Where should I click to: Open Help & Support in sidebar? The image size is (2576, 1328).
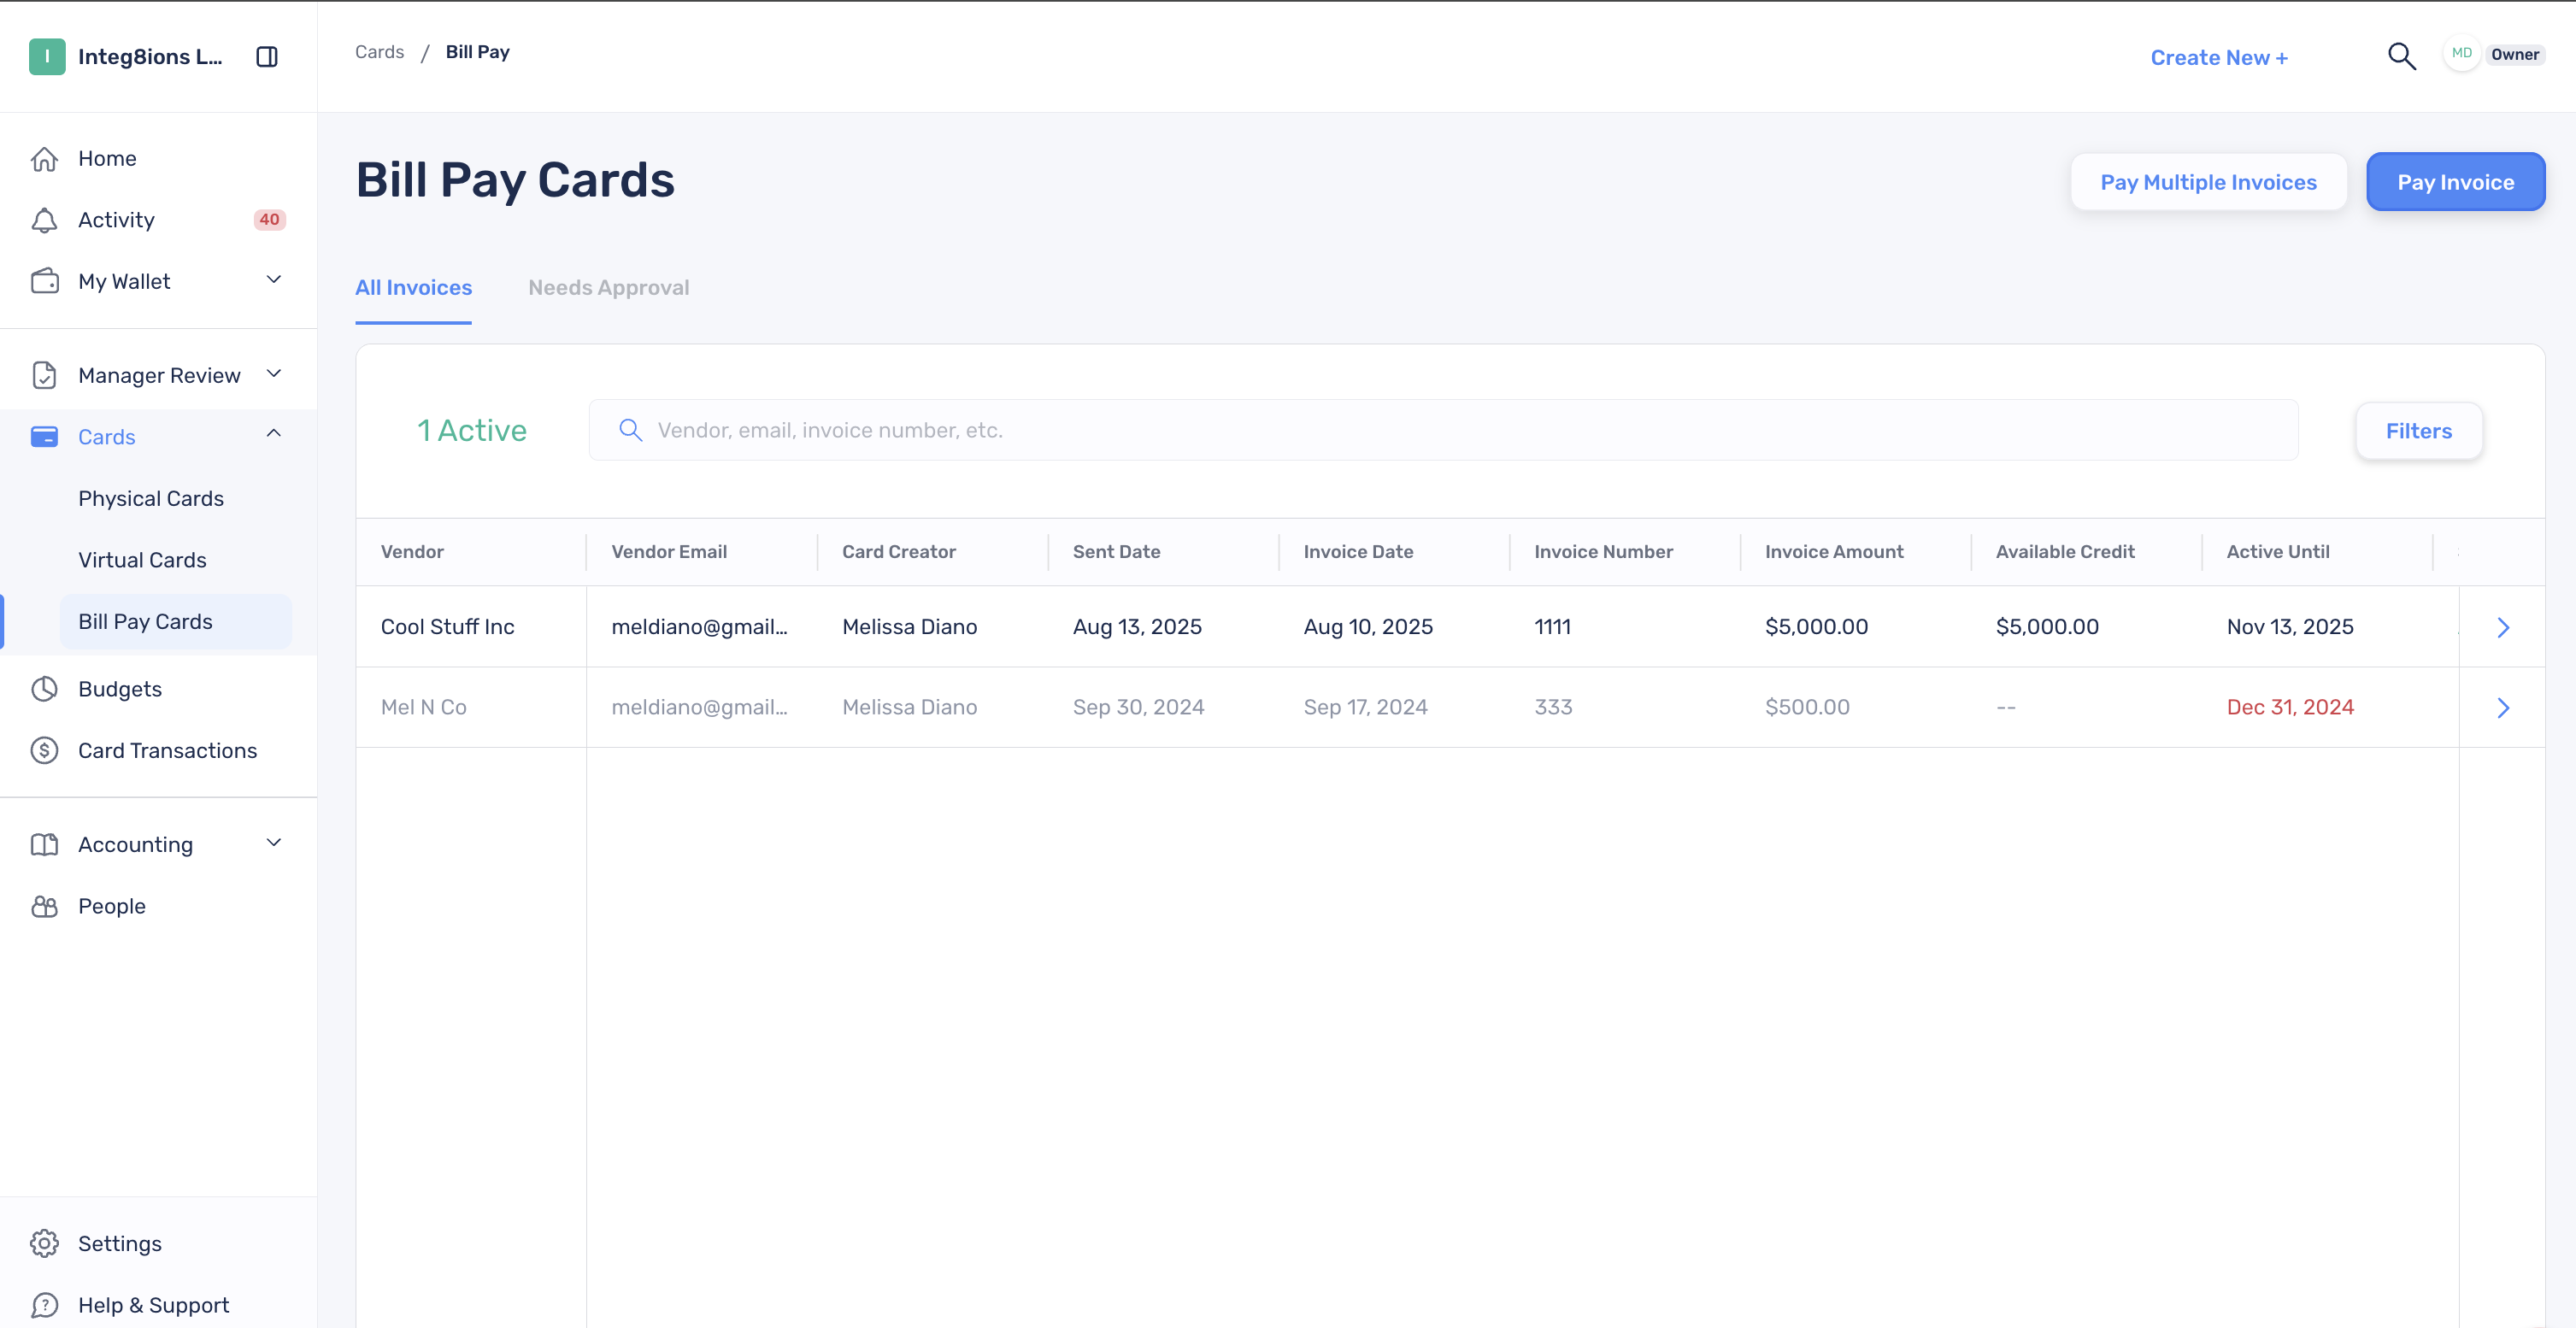pyautogui.click(x=153, y=1305)
